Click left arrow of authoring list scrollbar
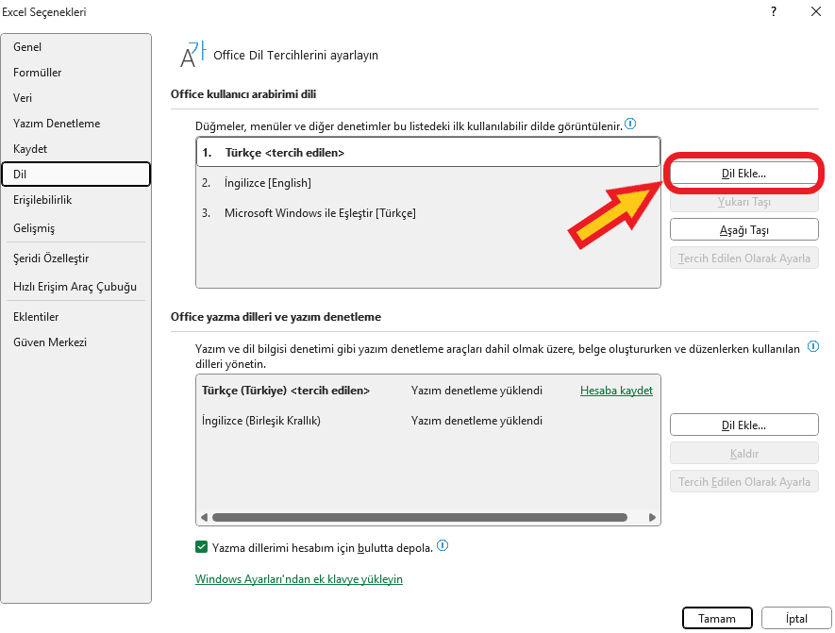This screenshot has width=835, height=633. click(203, 517)
